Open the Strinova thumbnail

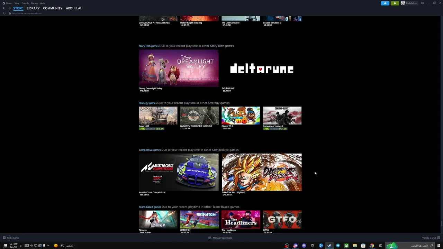[x=158, y=220]
